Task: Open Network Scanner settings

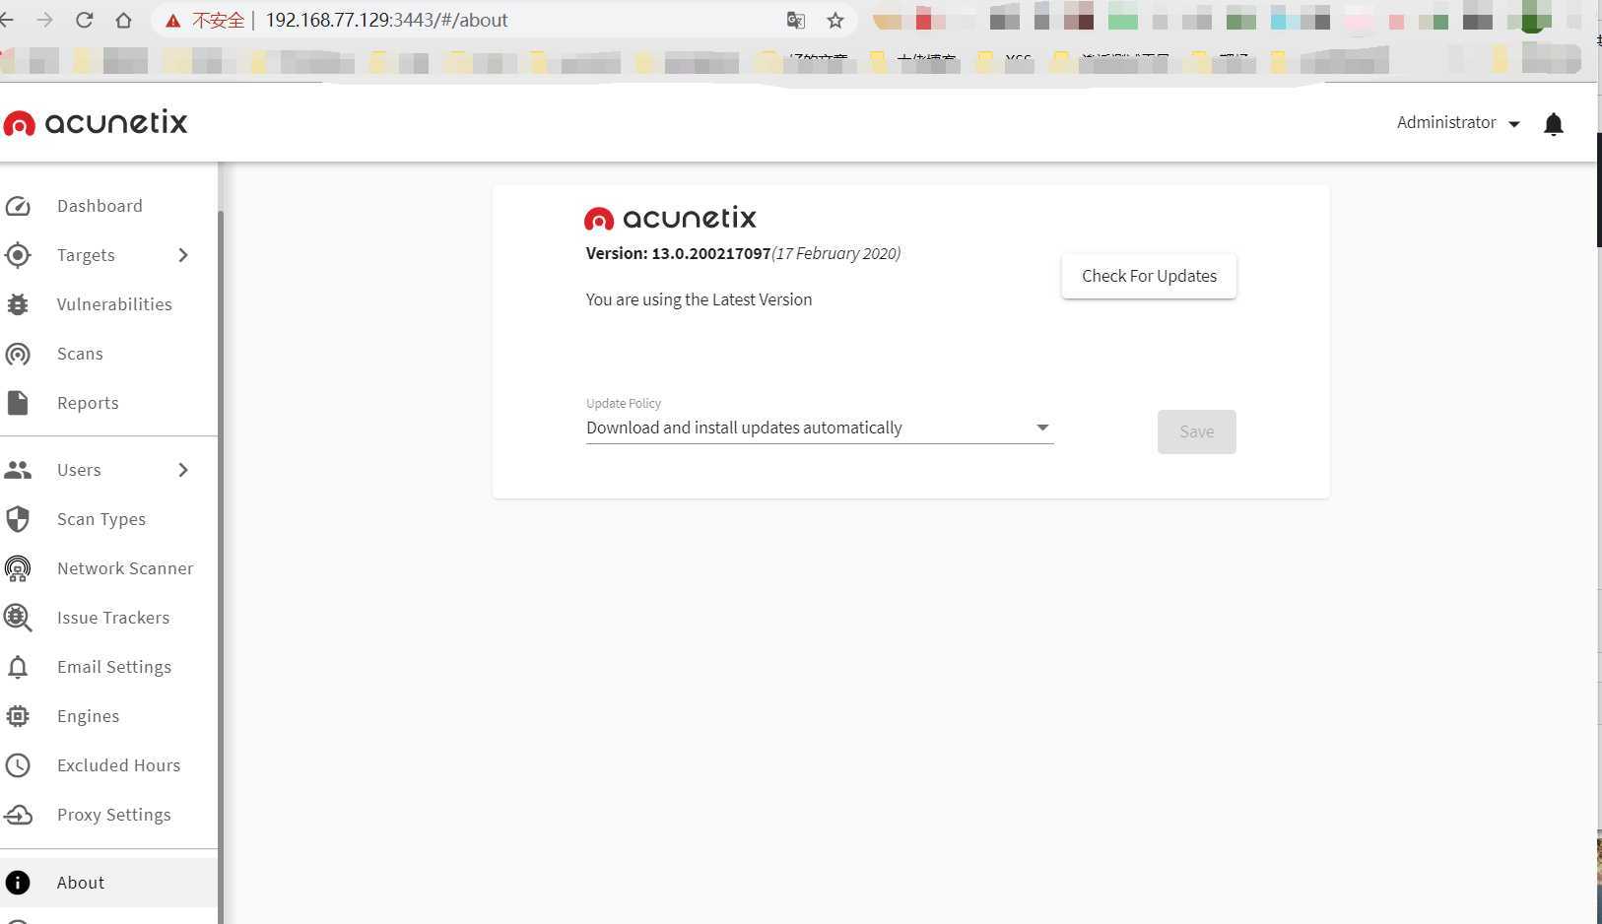Action: click(108, 568)
